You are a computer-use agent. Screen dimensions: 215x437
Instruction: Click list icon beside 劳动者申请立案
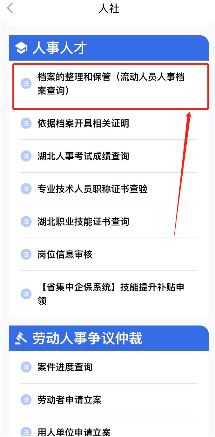tap(26, 400)
